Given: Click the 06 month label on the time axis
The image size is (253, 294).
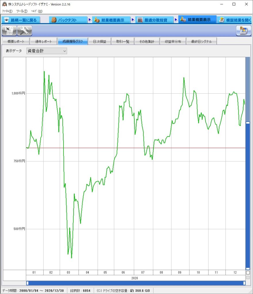Looking at the screenshot, I should click(x=123, y=272).
